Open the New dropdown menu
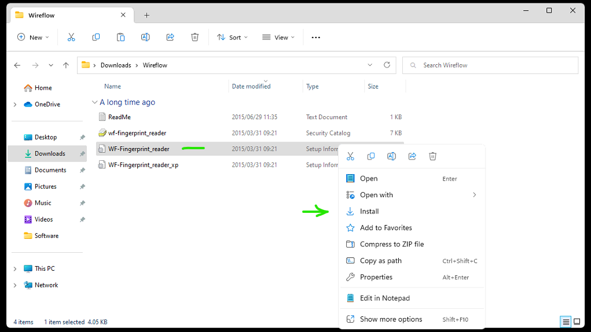This screenshot has height=332, width=591. 33,37
